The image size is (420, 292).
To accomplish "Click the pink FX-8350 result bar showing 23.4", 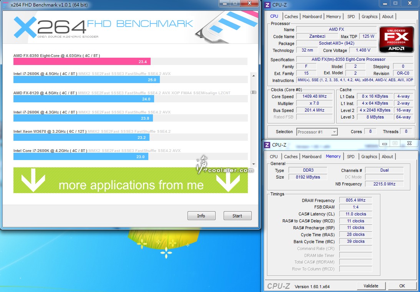I will point(82,62).
